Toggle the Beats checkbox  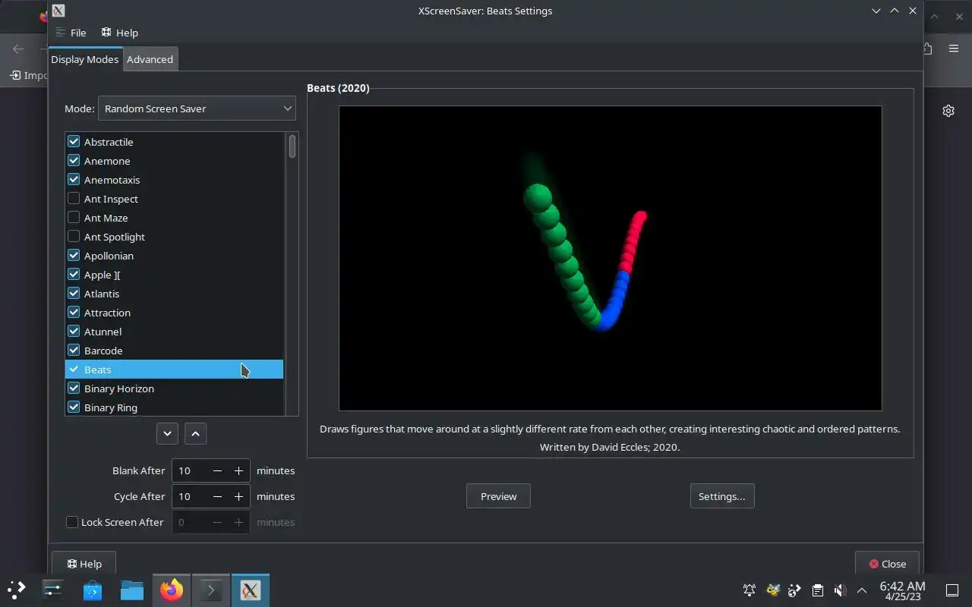(x=74, y=369)
